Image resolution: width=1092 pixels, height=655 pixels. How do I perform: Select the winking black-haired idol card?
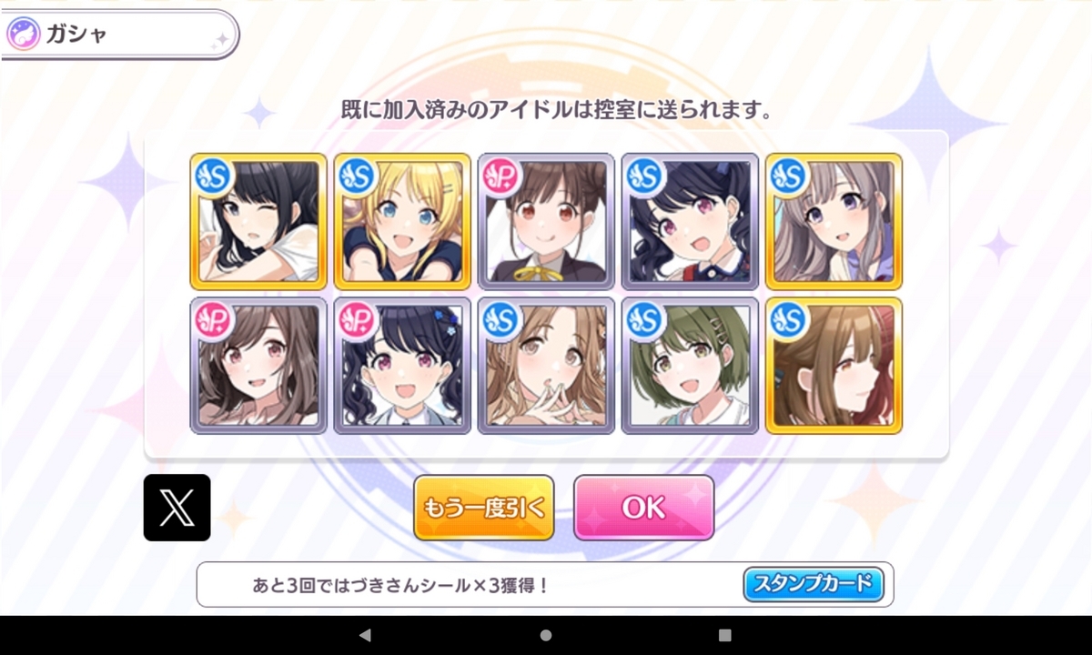pos(258,221)
